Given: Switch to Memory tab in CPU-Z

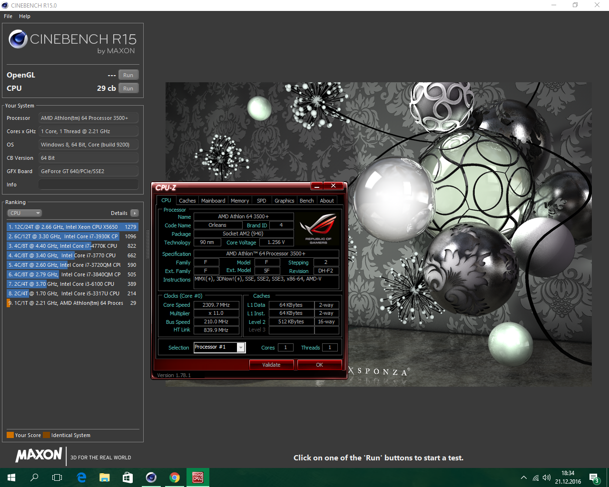Looking at the screenshot, I should click(240, 201).
